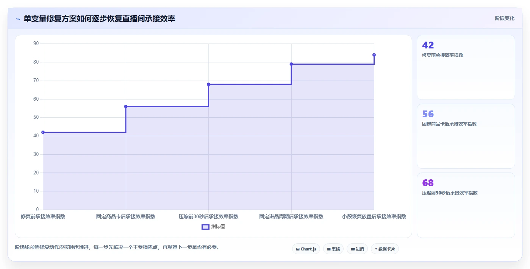Viewport: 530px width, 269px height.
Task: Click the 修复前承接效率指数 x-axis label
Action: point(43,216)
